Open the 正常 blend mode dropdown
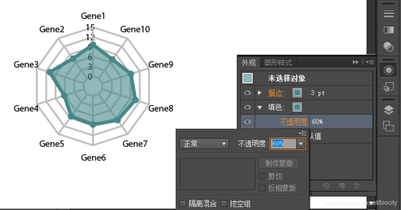 click(x=204, y=144)
